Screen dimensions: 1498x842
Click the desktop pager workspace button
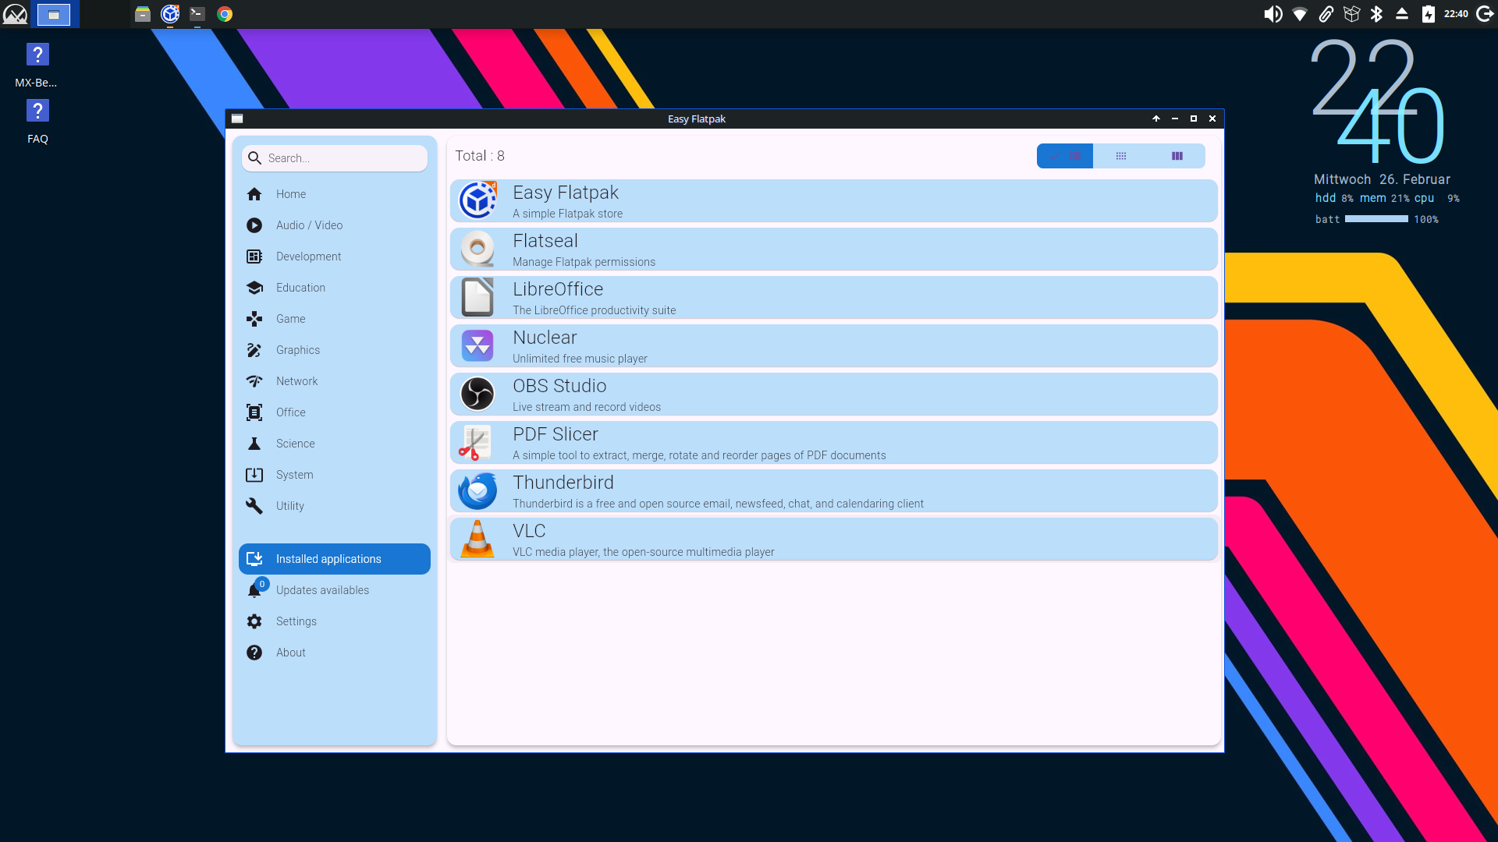click(x=54, y=14)
